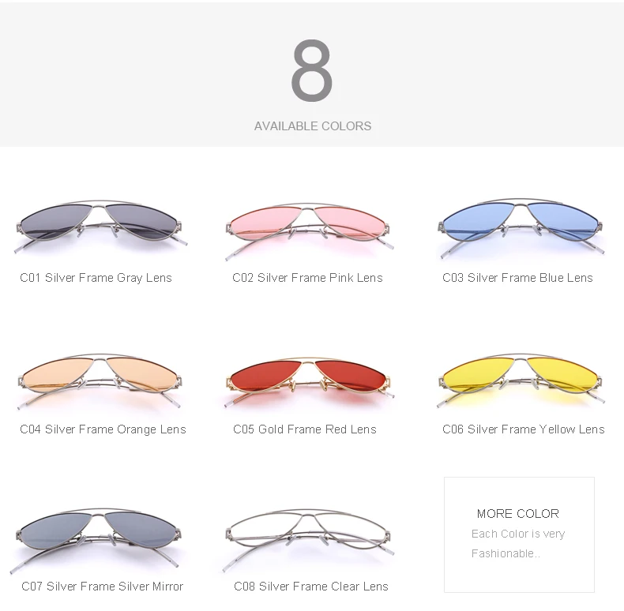Screen dimensions: 624x611
Task: Click the C01 Silver Frame Gray Lens label
Action: coord(96,278)
